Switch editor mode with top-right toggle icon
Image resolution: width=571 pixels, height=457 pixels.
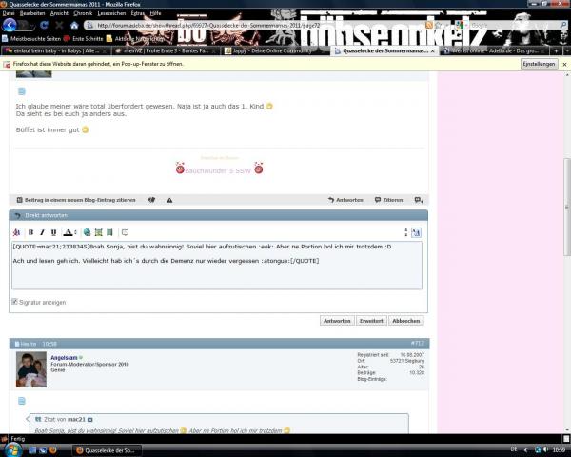pos(417,232)
